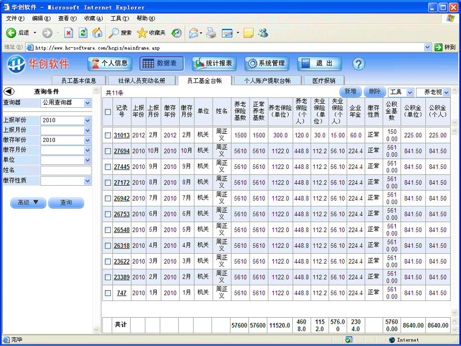
Task: Click the IE Stop loading icon
Action: pyautogui.click(x=69, y=33)
